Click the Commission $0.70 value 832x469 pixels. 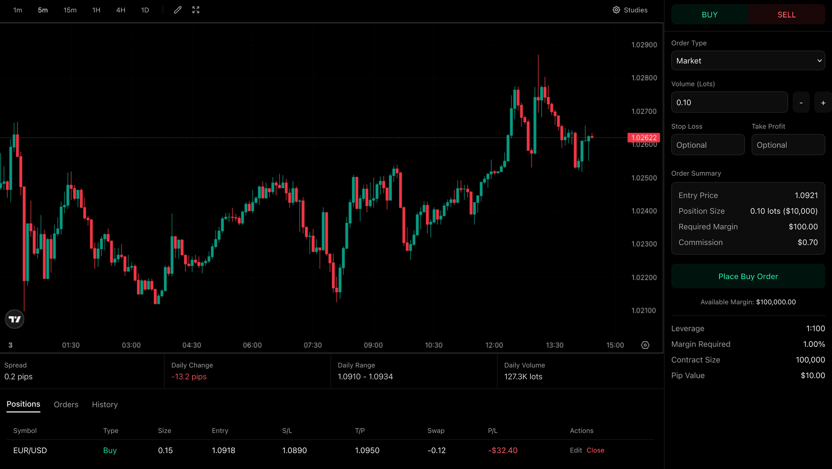coord(808,242)
